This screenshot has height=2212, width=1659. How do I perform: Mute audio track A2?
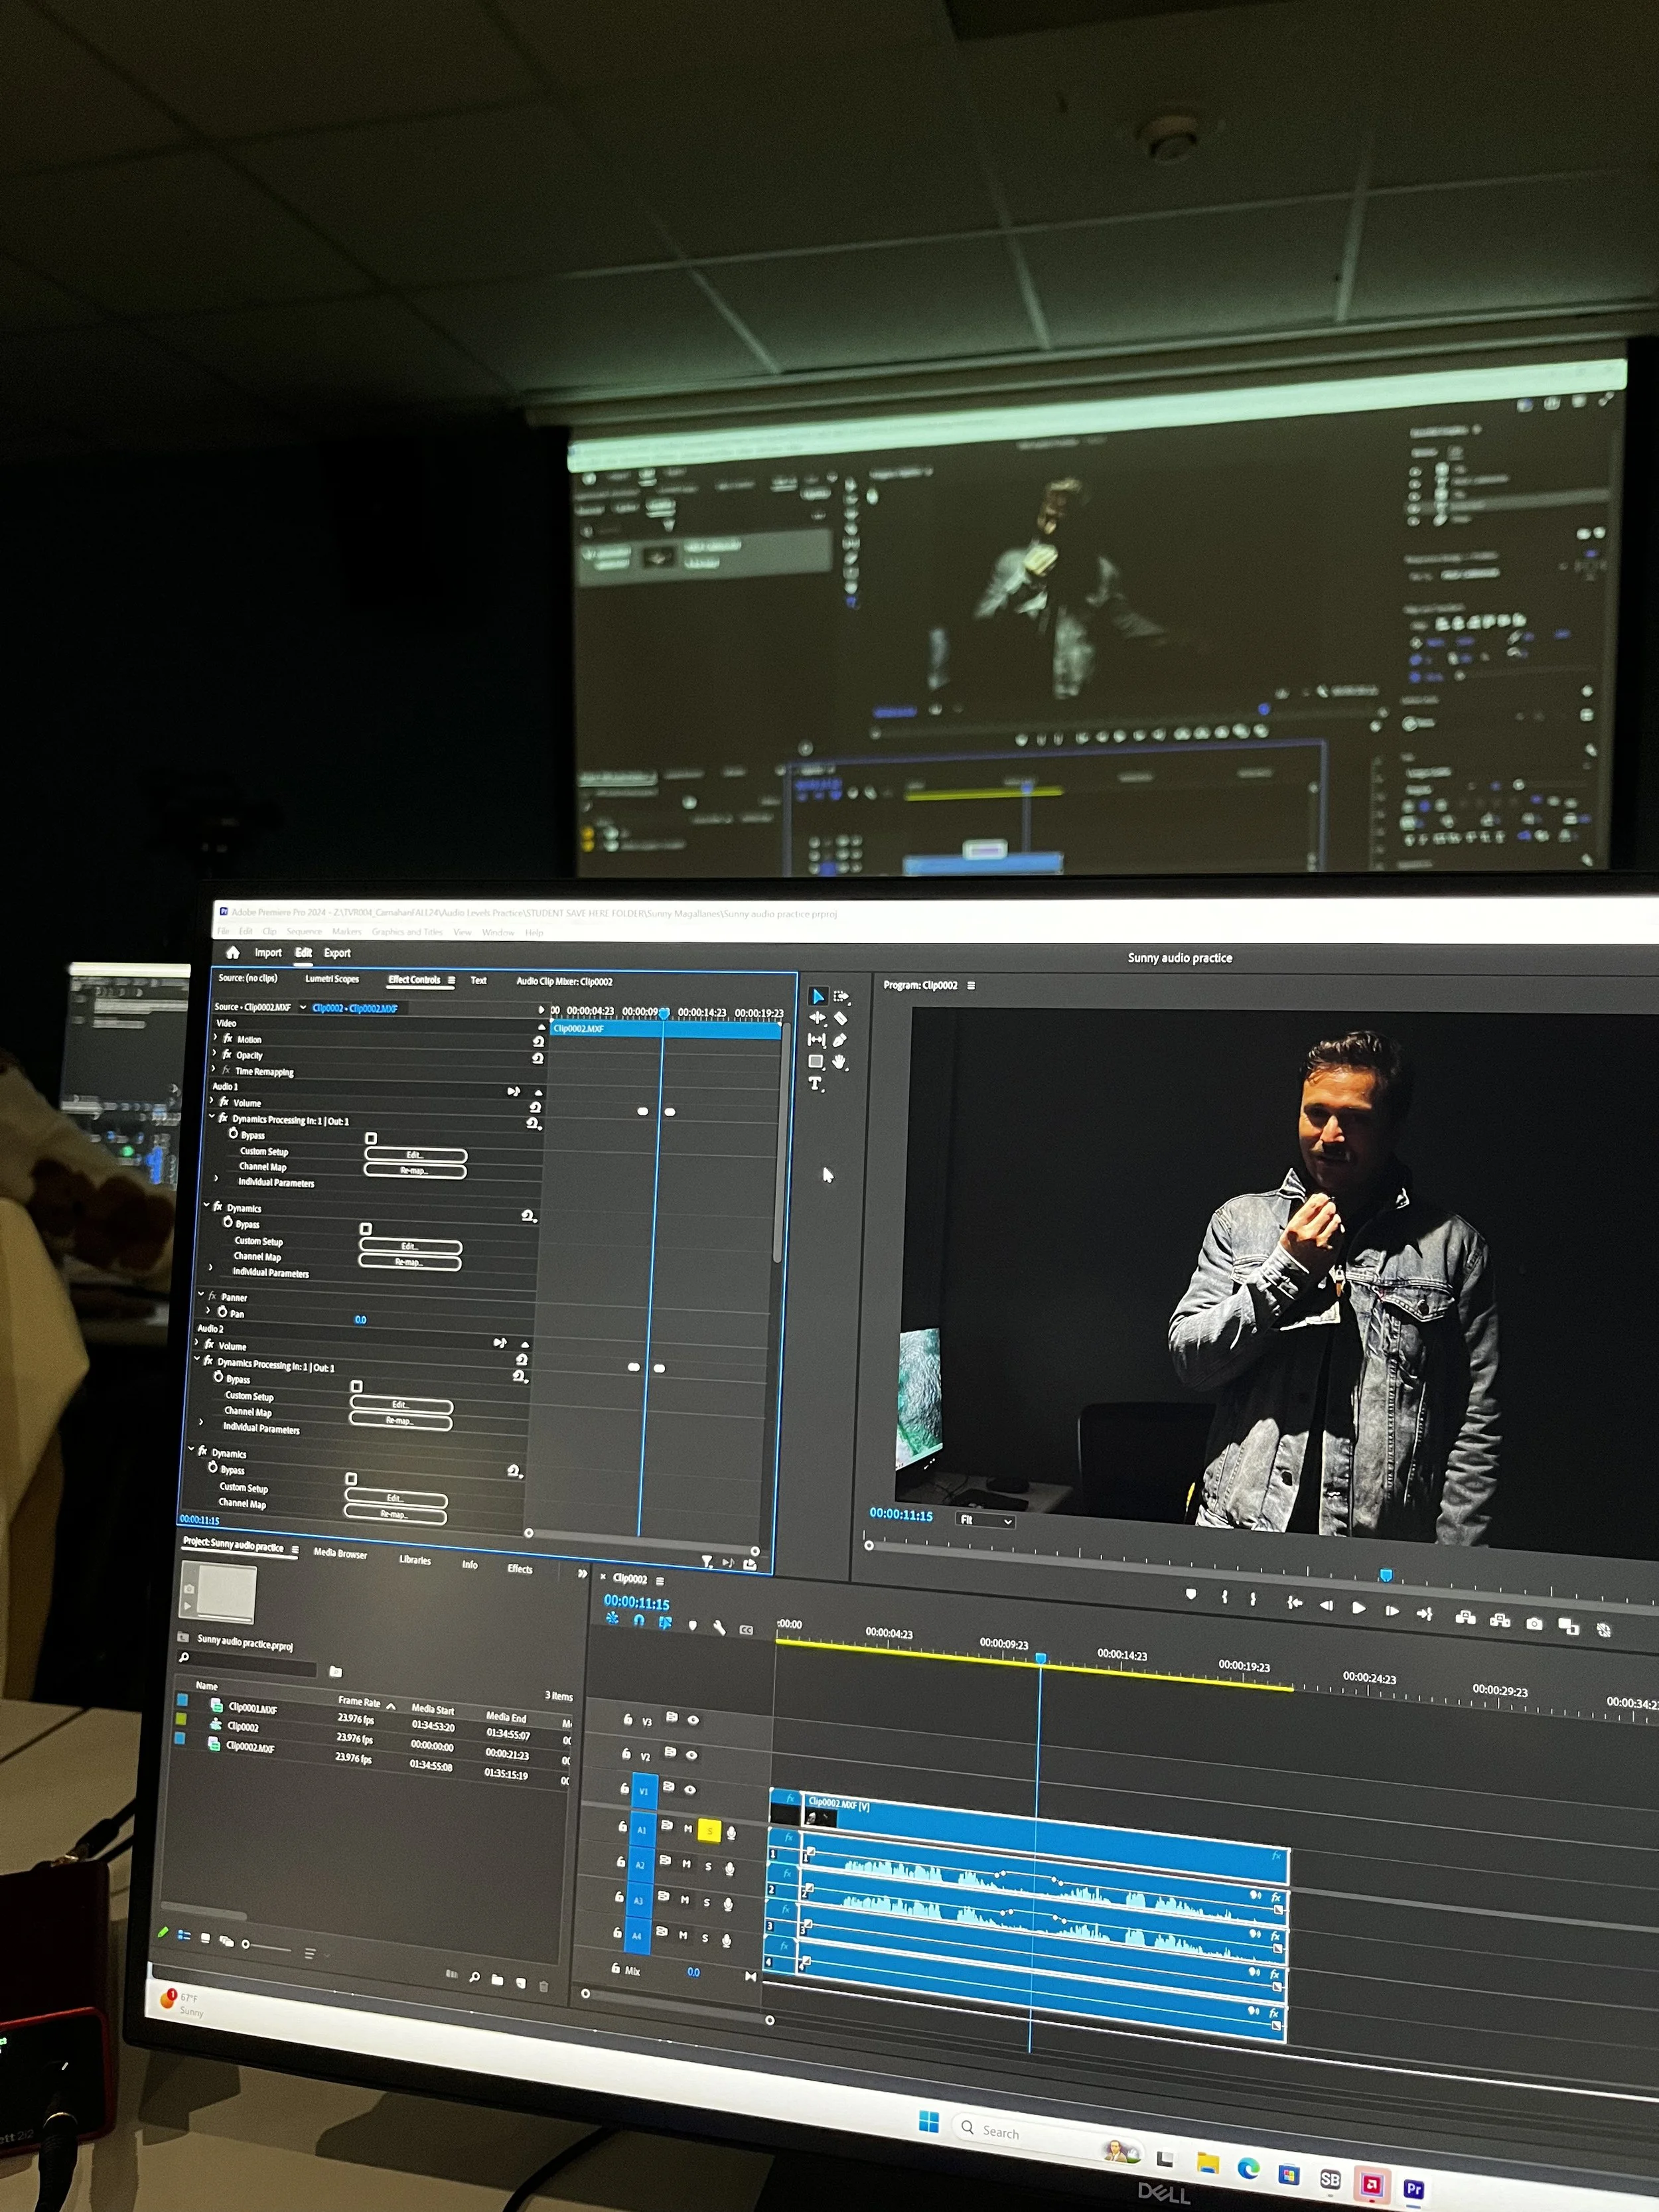(x=686, y=1863)
